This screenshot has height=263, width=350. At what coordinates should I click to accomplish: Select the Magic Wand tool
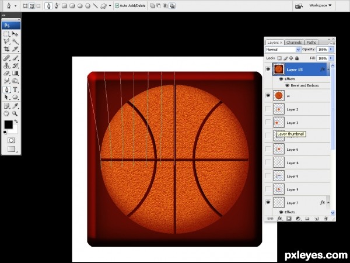[15, 41]
